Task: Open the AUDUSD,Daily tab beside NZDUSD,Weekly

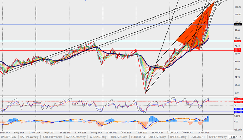Action: pyautogui.click(x=98, y=137)
